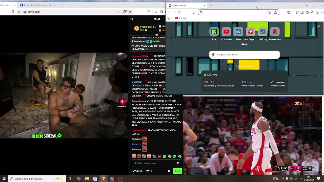The image size is (324, 182).
Task: Click username Arepechicos in chat
Action: pos(138,101)
